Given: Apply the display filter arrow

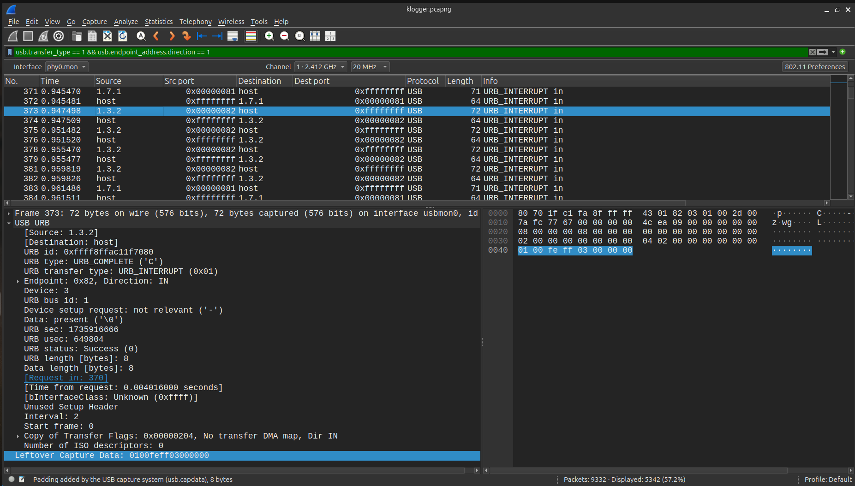Looking at the screenshot, I should (823, 52).
